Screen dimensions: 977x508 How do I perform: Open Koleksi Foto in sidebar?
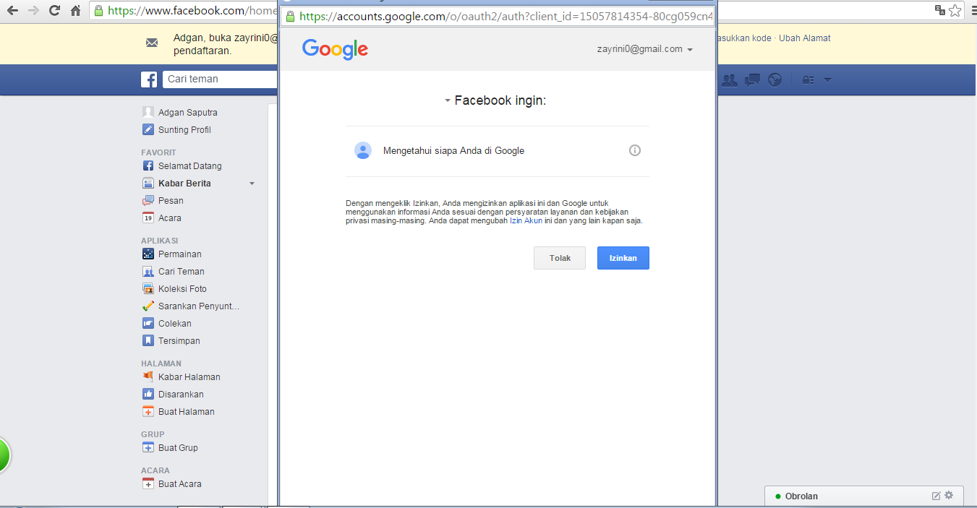pyautogui.click(x=182, y=289)
